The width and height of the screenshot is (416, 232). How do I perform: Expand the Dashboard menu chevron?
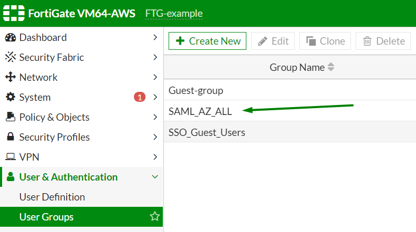pos(155,38)
